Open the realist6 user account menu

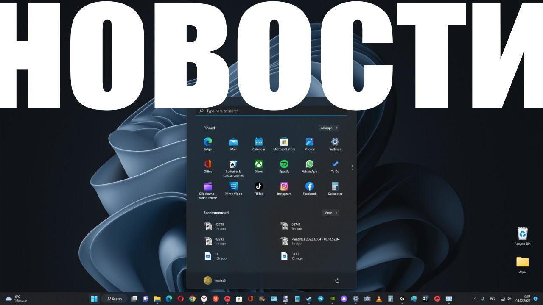tap(215, 280)
